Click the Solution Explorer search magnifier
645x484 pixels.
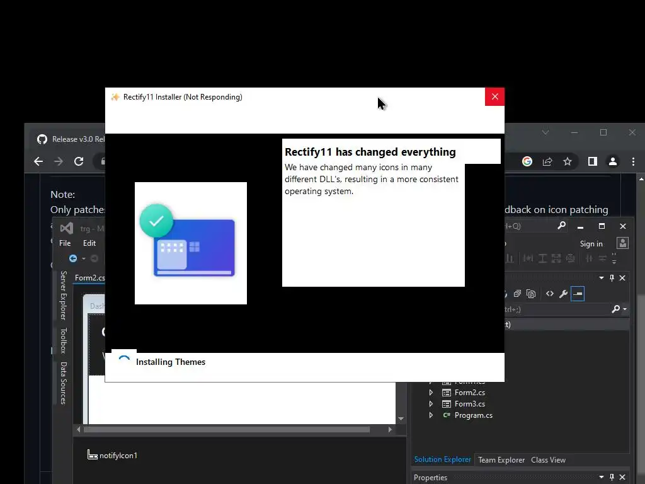coord(616,309)
